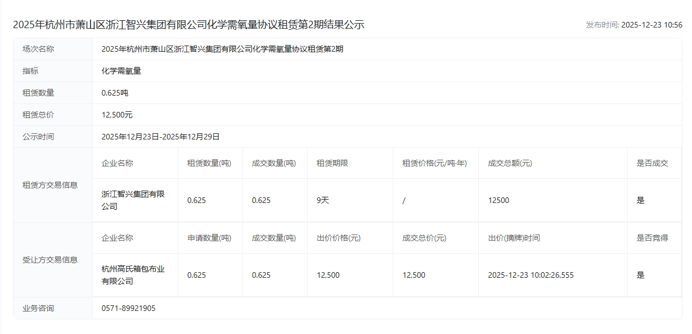Image resolution: width=692 pixels, height=334 pixels.
Task: Click the page title of the result announcement
Action: 188,25
